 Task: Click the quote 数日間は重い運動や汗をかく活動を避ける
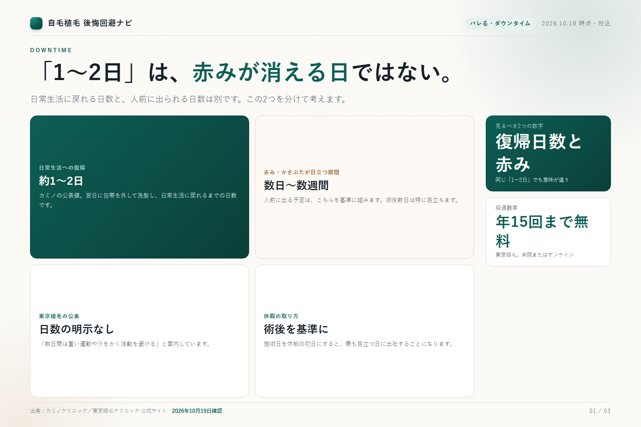click(x=100, y=344)
